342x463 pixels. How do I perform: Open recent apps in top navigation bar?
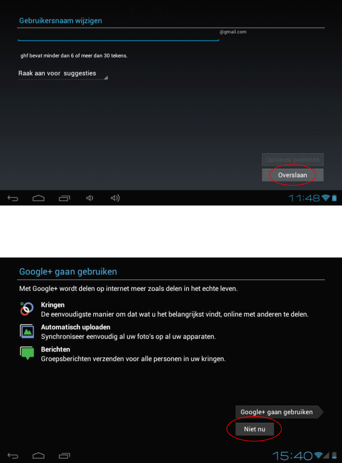[64, 198]
